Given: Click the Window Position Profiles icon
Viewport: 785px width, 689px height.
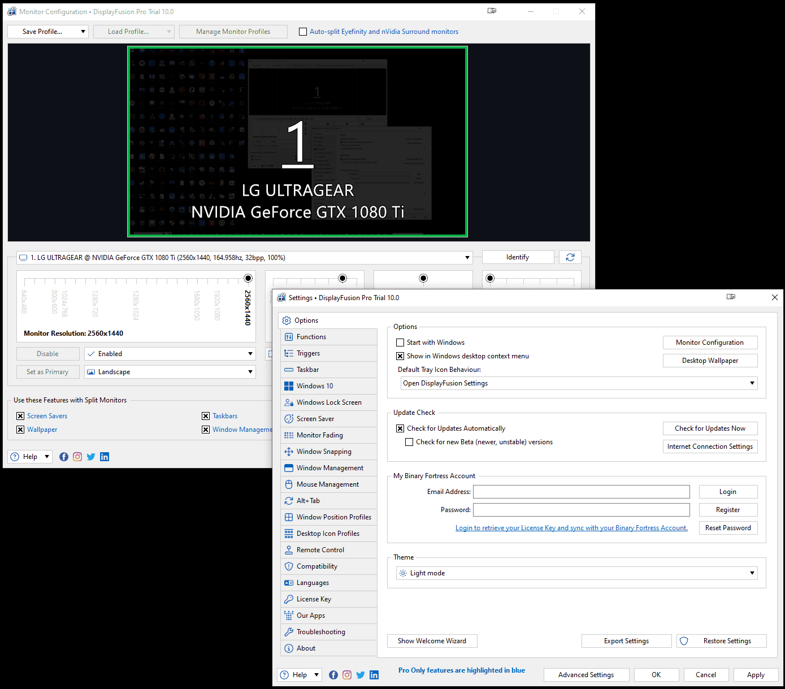Looking at the screenshot, I should 289,517.
